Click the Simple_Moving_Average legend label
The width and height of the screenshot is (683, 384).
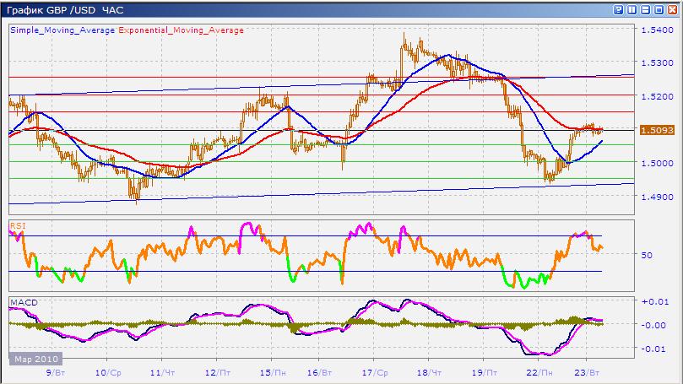point(62,30)
